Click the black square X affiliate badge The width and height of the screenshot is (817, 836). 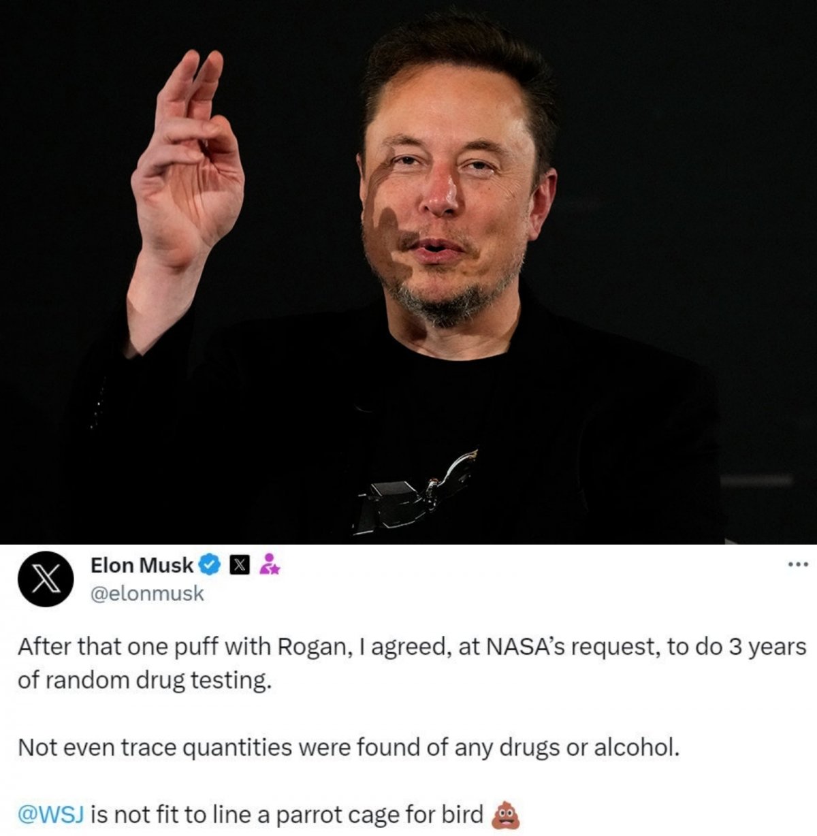coord(240,565)
